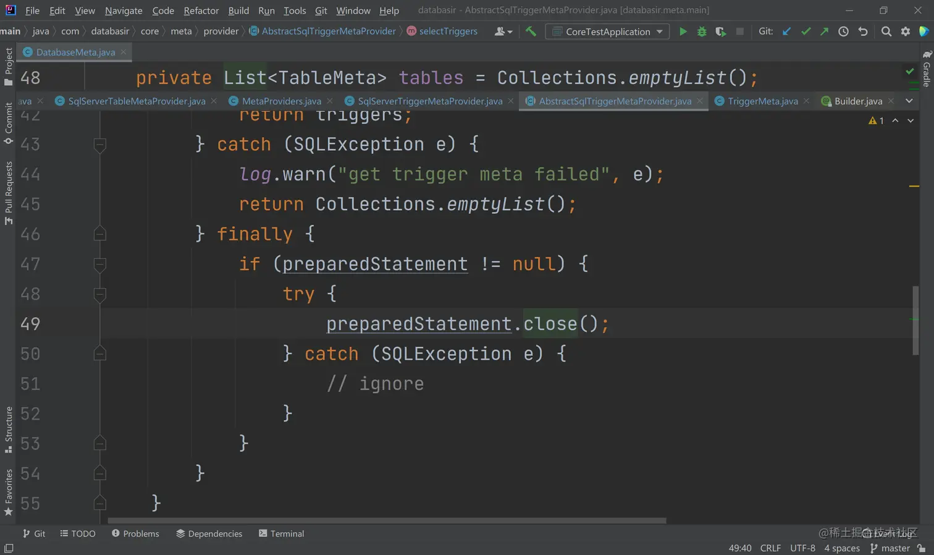Go to previous highlighted error arrow
The width and height of the screenshot is (934, 555).
pyautogui.click(x=895, y=121)
